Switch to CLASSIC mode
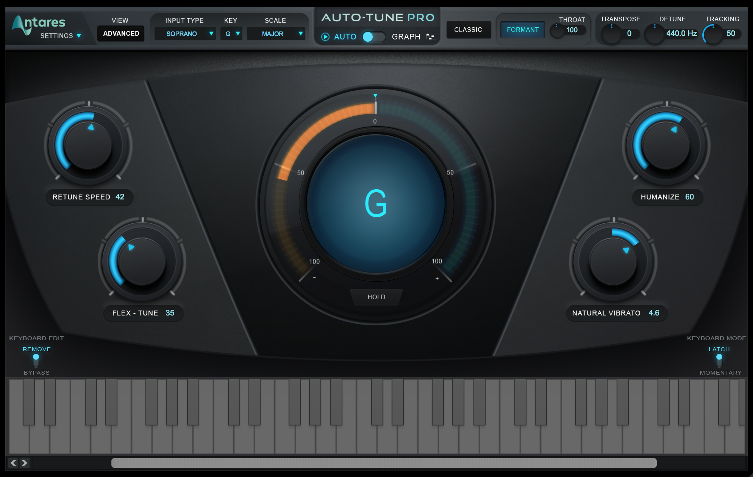The image size is (753, 477). pyautogui.click(x=469, y=29)
